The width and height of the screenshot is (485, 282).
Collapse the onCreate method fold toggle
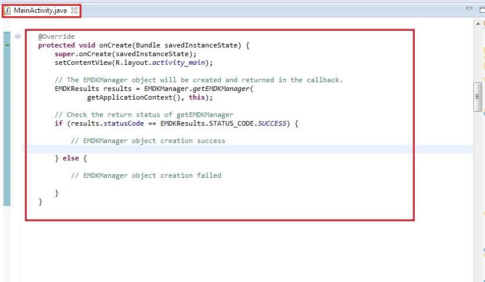[17, 36]
